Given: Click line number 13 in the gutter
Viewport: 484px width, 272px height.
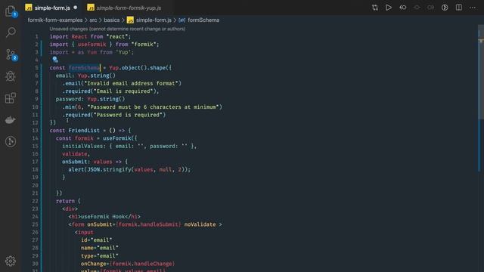Looking at the screenshot, I should point(36,131).
